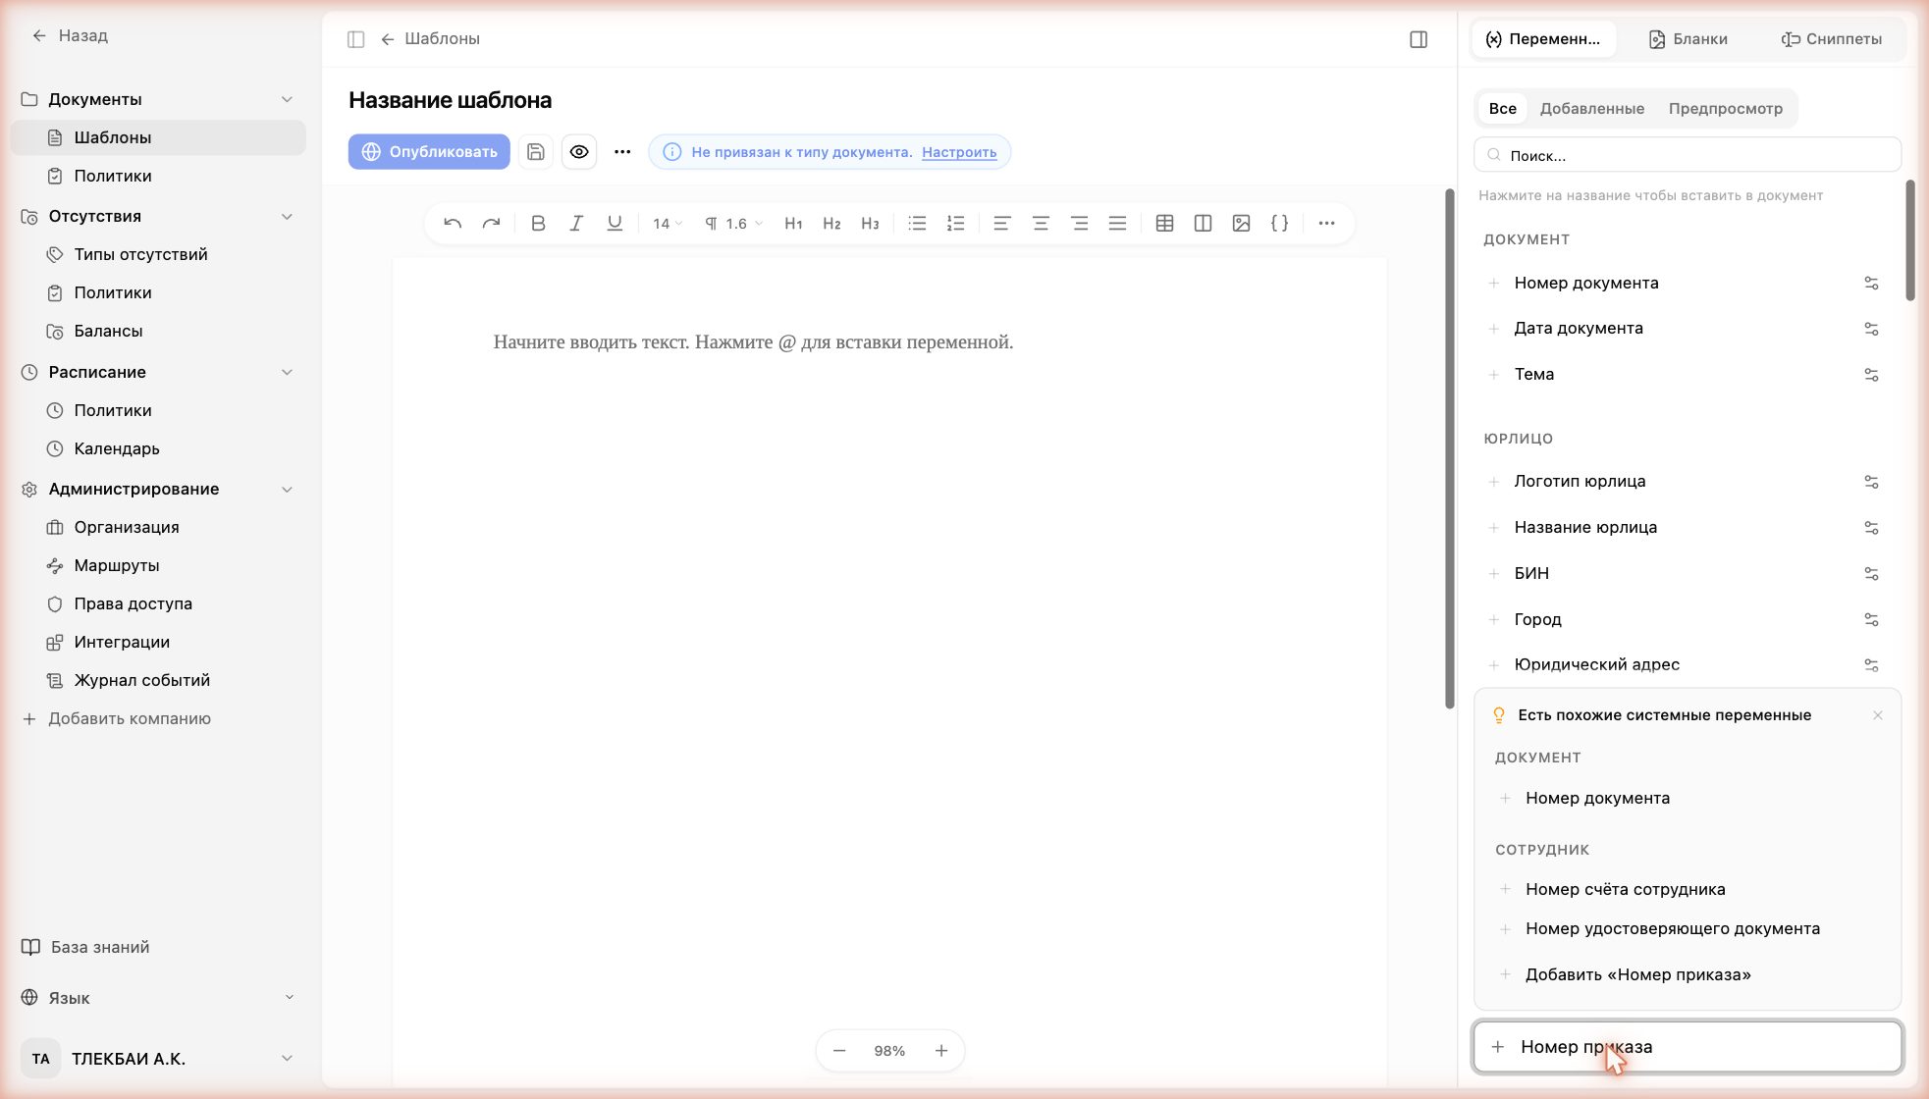Image resolution: width=1929 pixels, height=1099 pixels.
Task: Open База знаний
Action: [x=86, y=948]
